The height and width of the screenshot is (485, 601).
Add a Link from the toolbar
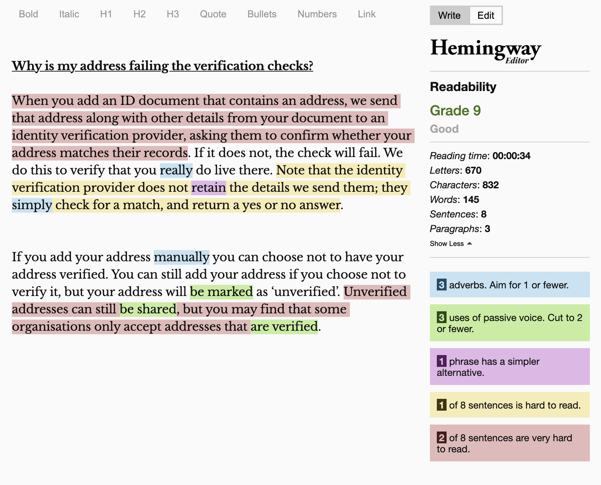(x=367, y=14)
